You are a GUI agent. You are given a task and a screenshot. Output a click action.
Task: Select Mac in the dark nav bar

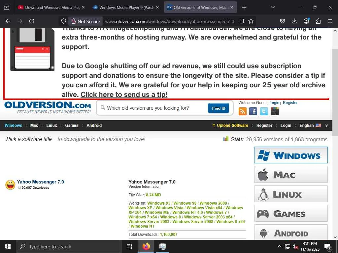34,126
